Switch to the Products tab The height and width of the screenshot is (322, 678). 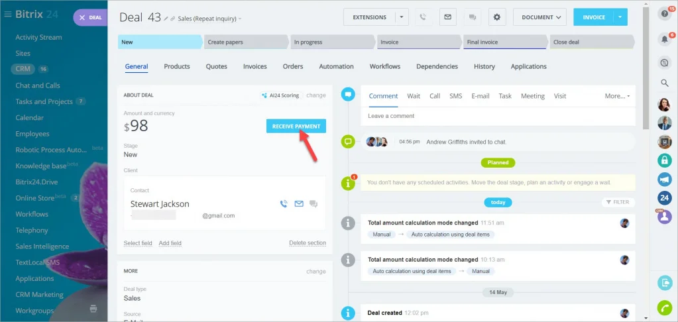pyautogui.click(x=177, y=66)
